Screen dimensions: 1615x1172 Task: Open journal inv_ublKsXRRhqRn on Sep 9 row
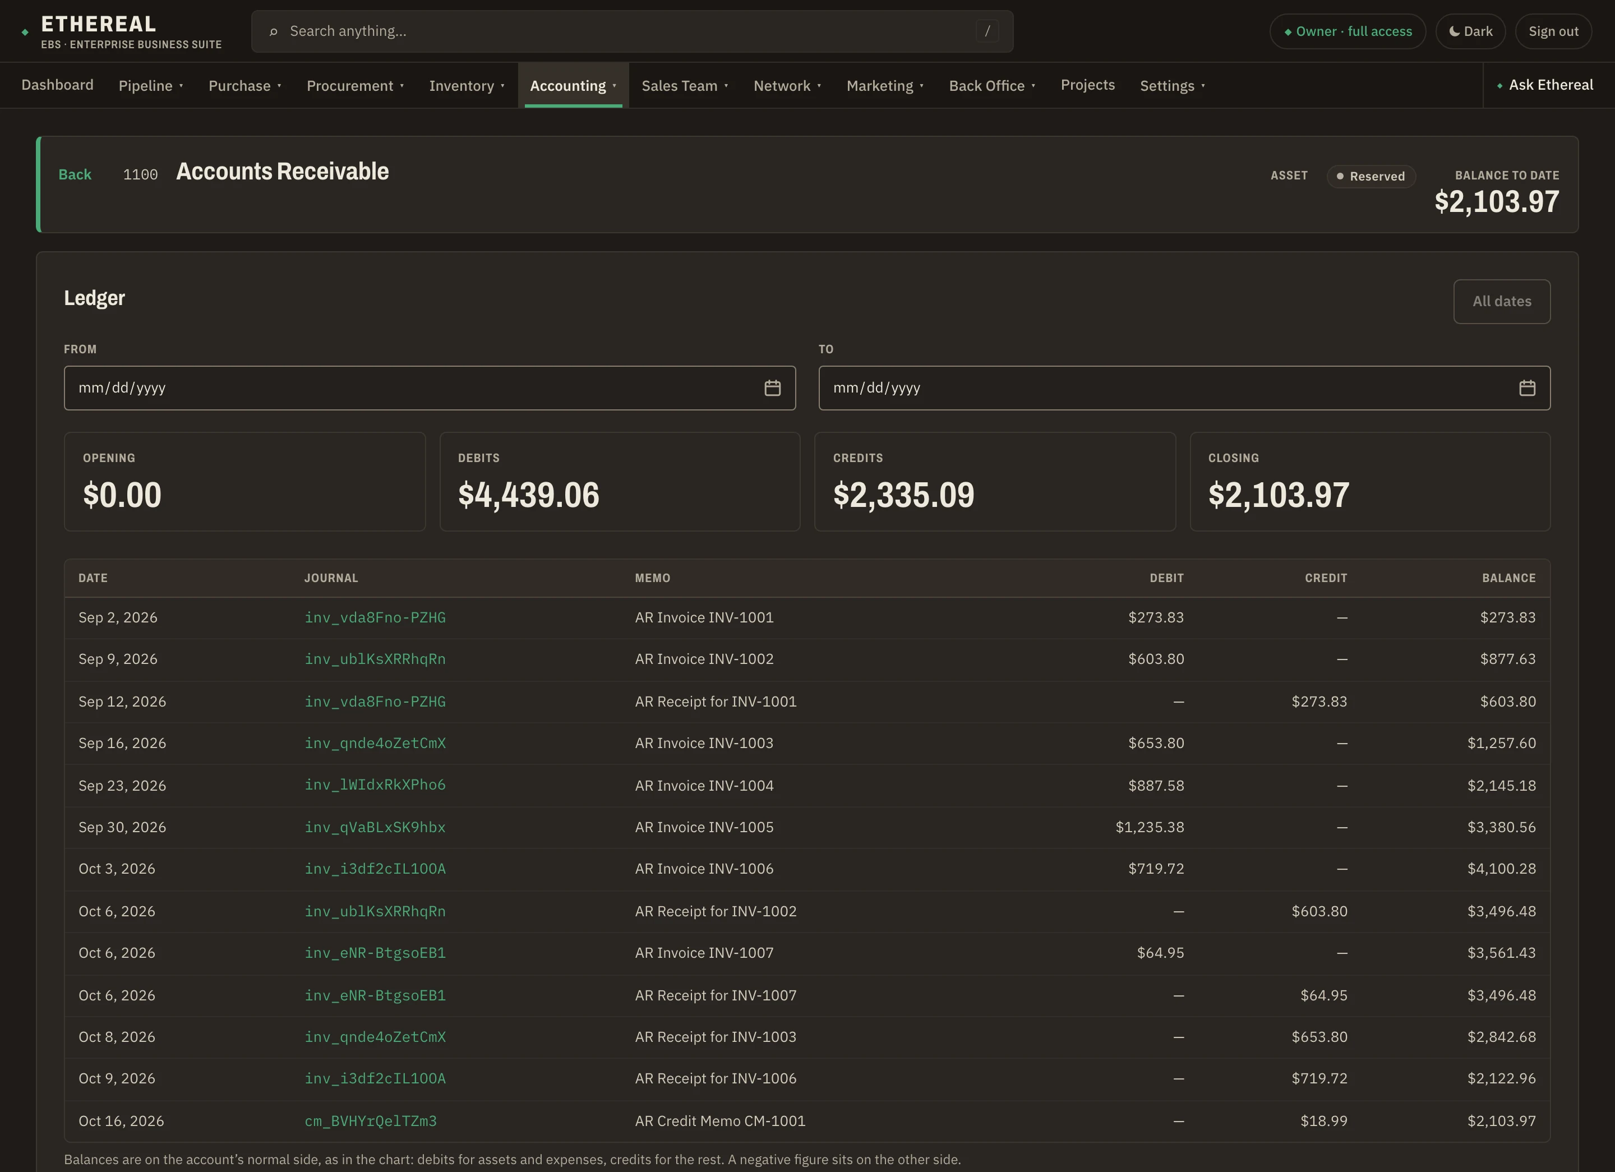(x=375, y=659)
